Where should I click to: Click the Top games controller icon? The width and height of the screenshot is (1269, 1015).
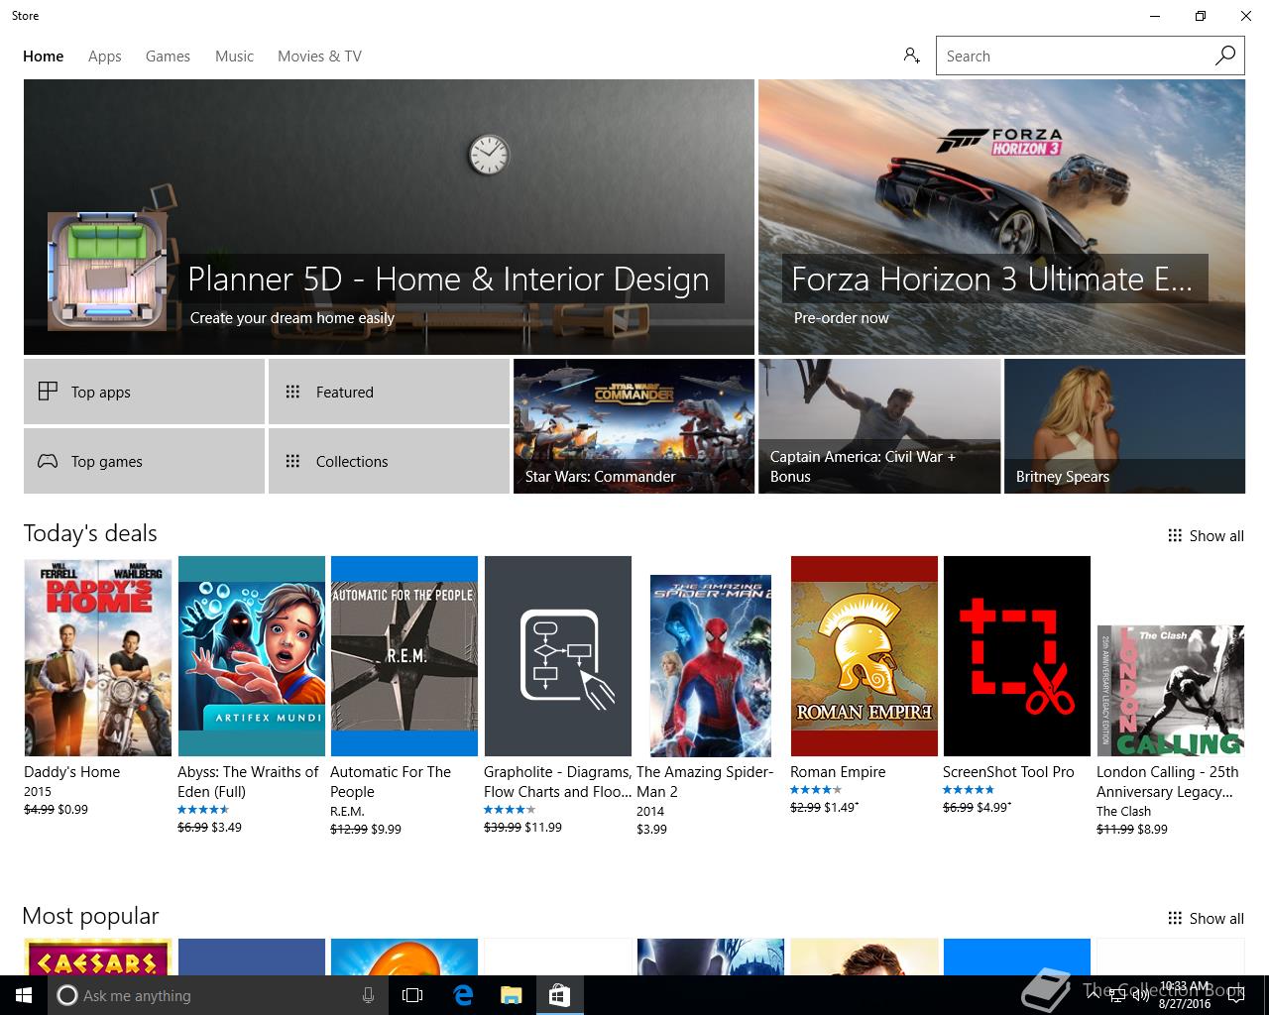click(x=48, y=461)
